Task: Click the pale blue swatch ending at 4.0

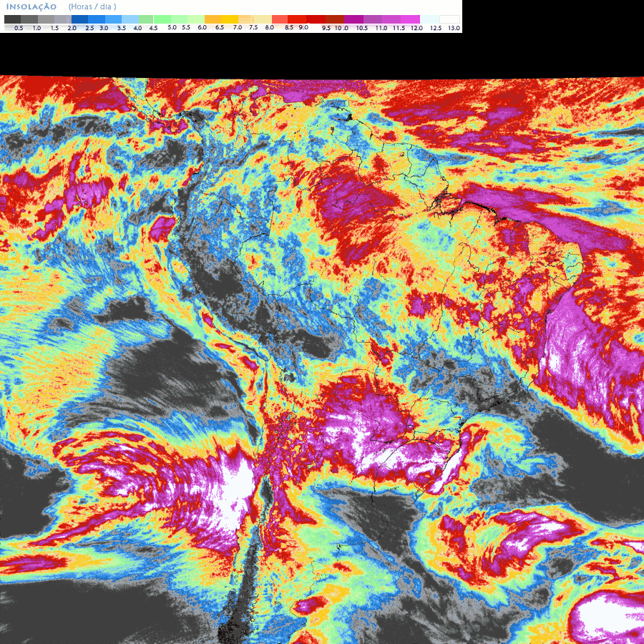Action: click(130, 19)
